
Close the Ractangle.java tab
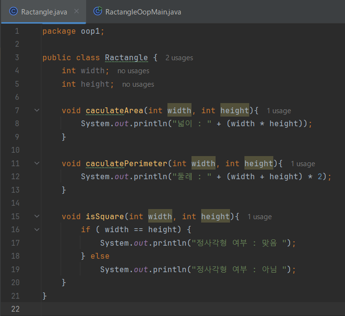77,11
